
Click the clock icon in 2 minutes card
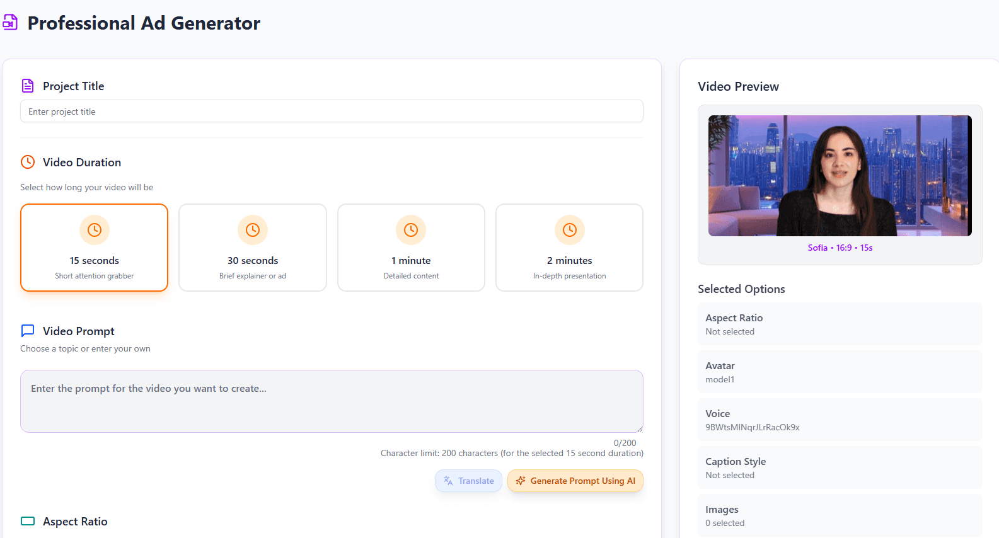coord(569,230)
